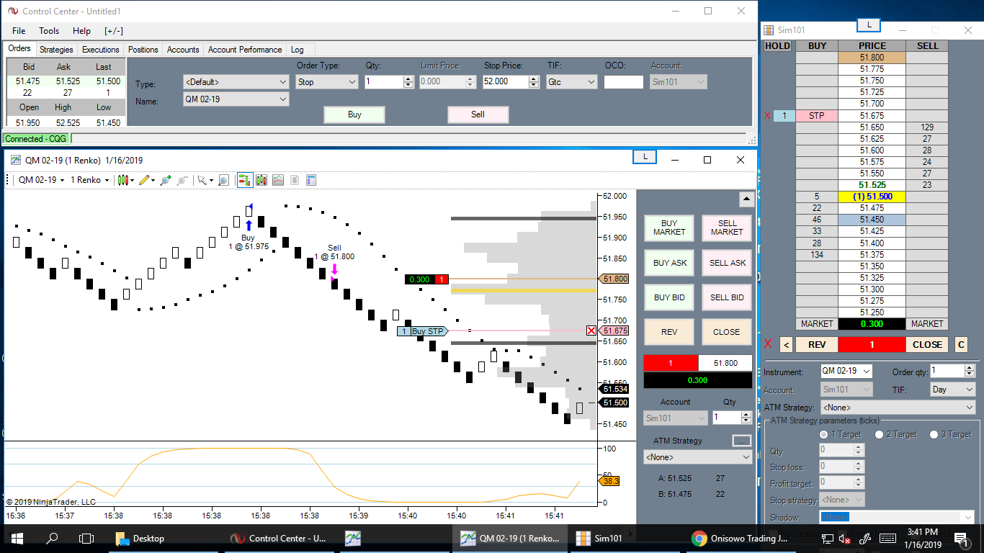Switch to the Account Performance tab
This screenshot has height=553, width=984.
click(x=245, y=50)
